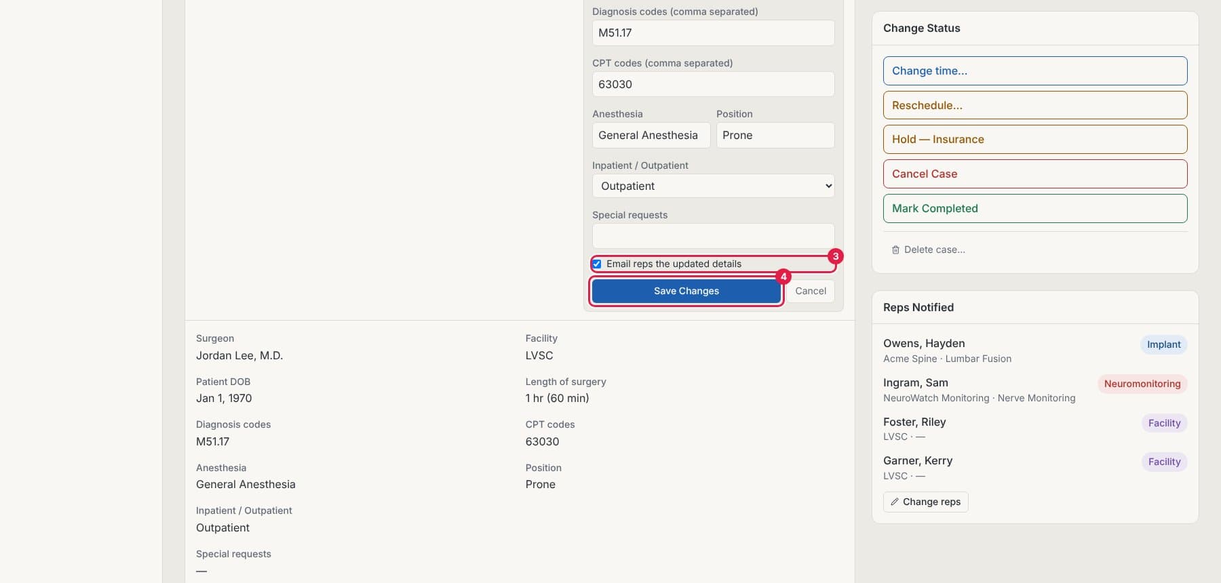This screenshot has height=583, width=1221.
Task: Save Changes to the case
Action: point(686,291)
